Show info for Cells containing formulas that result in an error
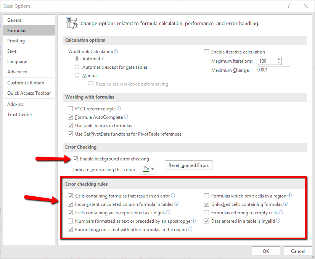 click(173, 196)
